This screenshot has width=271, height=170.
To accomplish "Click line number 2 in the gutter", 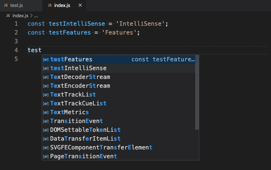I will coord(16,32).
